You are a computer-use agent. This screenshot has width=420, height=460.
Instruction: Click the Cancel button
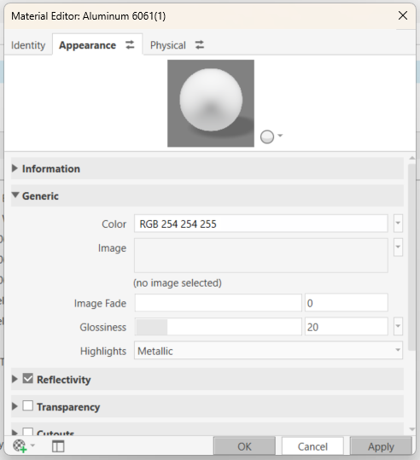(x=312, y=446)
